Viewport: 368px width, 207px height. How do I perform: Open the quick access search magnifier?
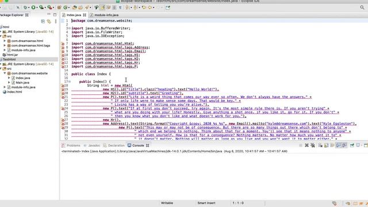point(362,7)
